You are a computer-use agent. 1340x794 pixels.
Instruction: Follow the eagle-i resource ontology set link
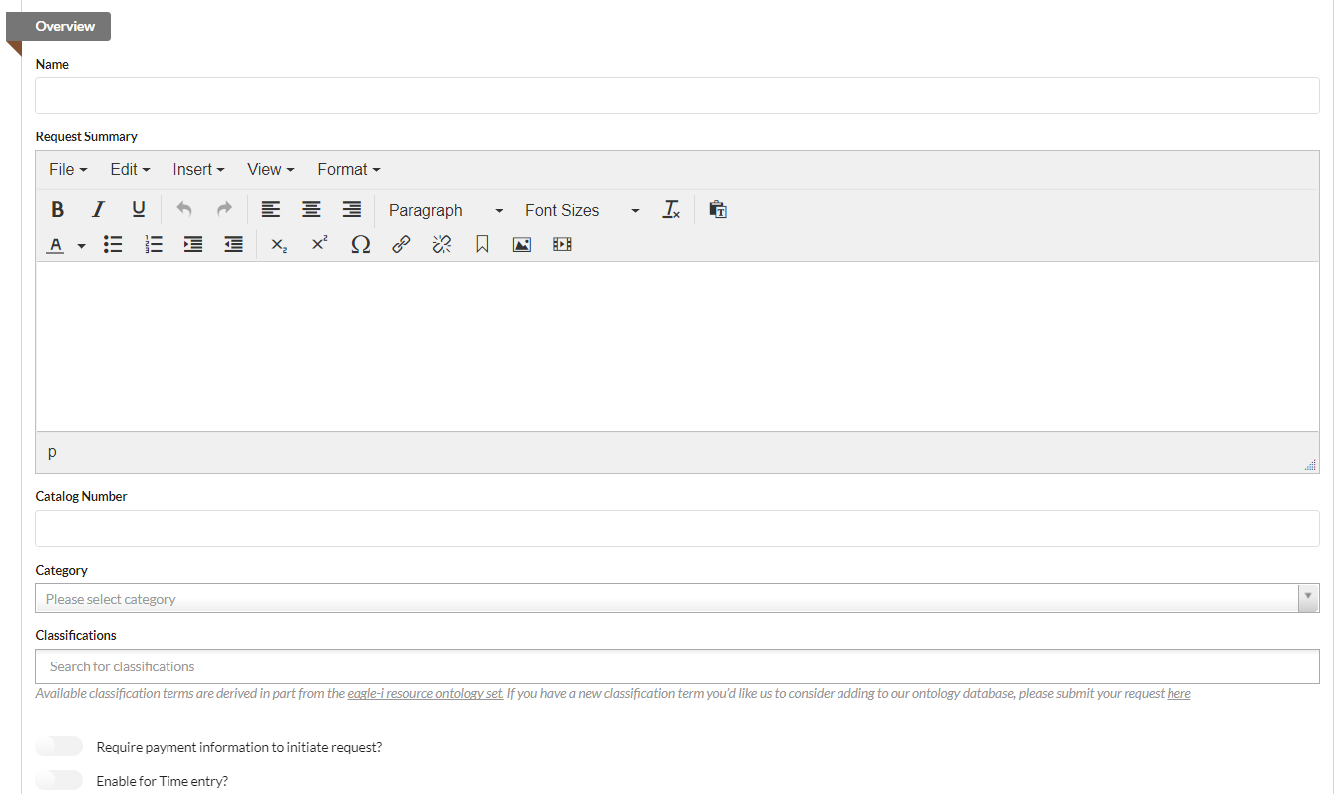425,694
